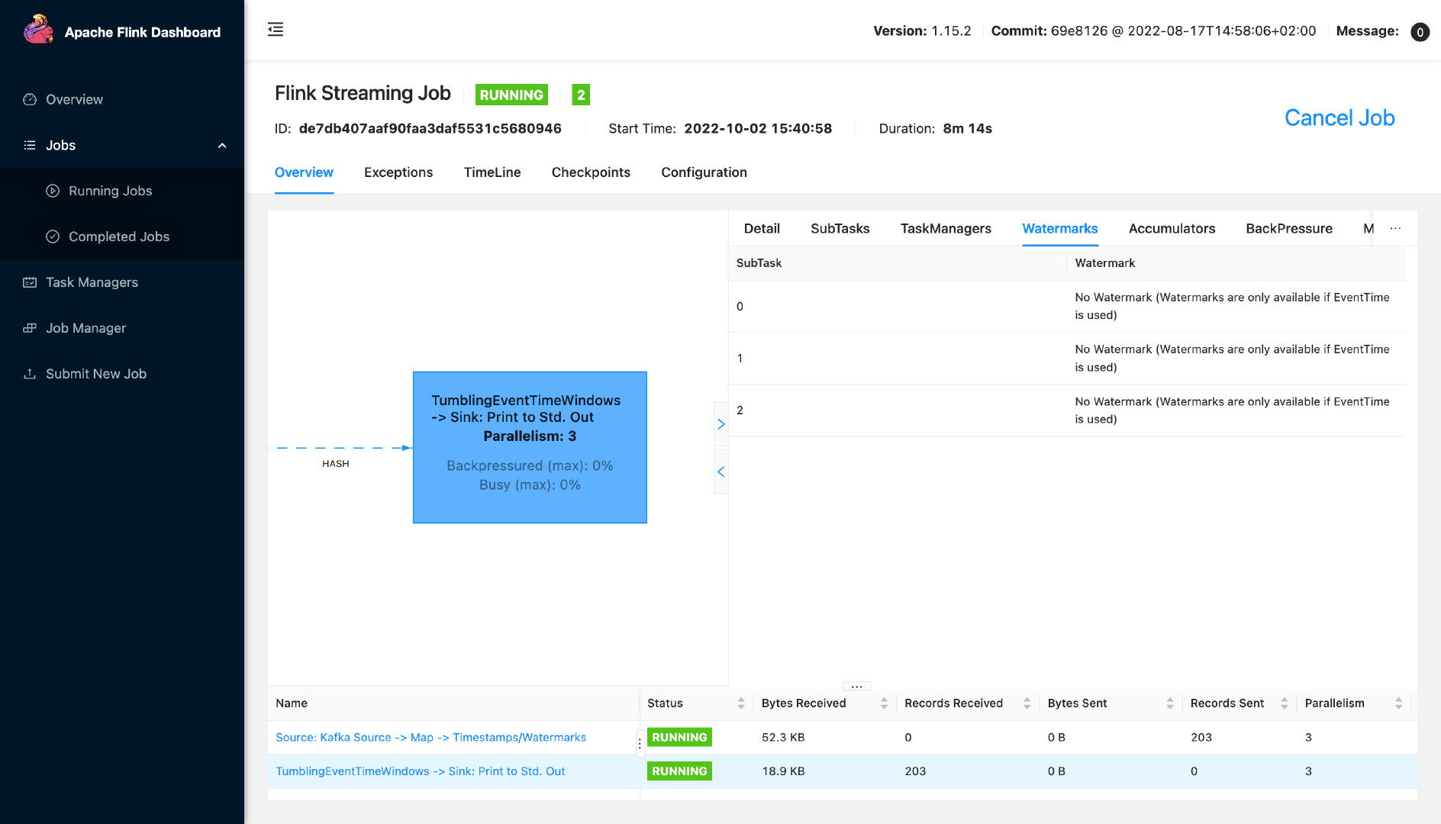This screenshot has width=1441, height=824.
Task: Click the vertical ellipsis handle beside Name column
Action: click(640, 742)
